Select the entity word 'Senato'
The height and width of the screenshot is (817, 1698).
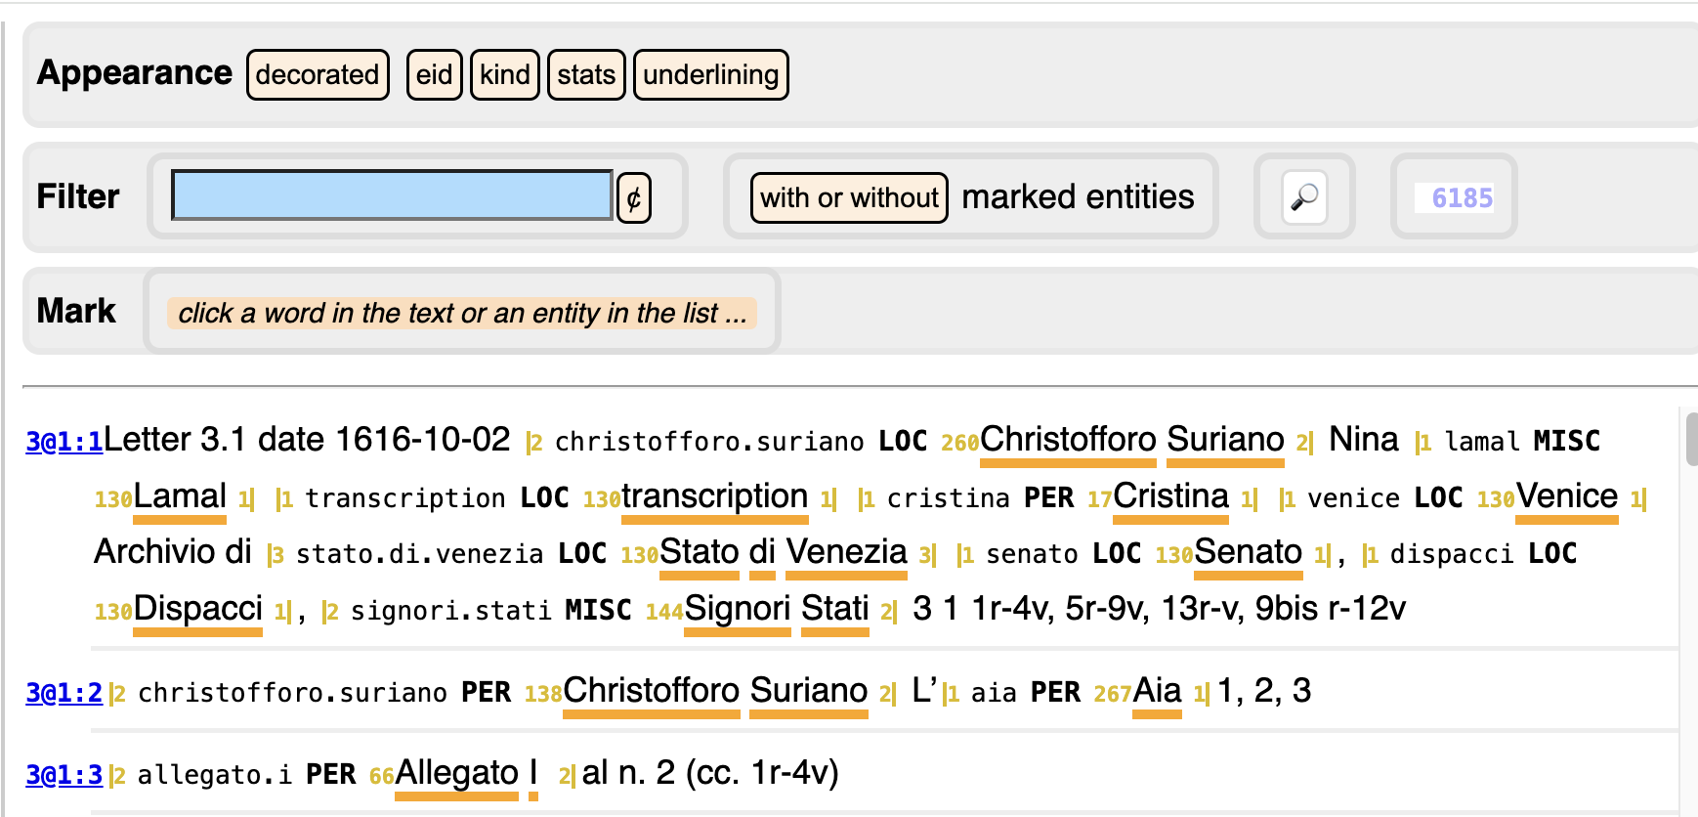pos(1249,552)
